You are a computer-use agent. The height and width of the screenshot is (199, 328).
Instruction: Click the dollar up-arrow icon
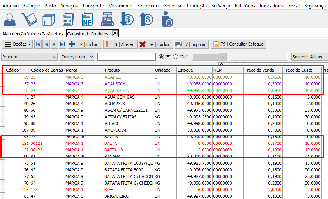(x=146, y=19)
